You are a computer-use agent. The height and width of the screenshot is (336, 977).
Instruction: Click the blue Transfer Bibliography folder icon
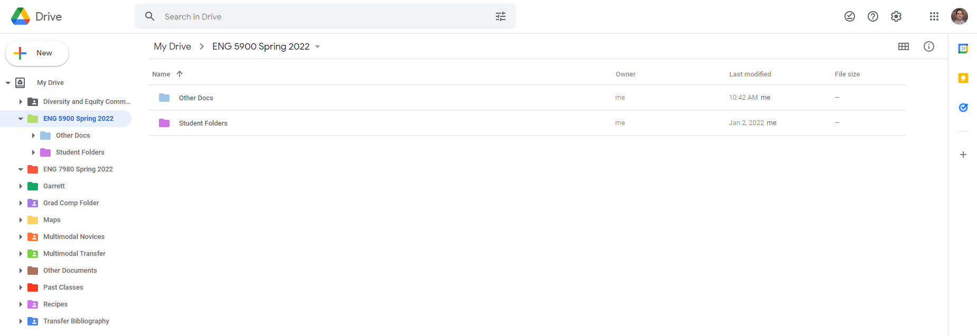click(33, 321)
